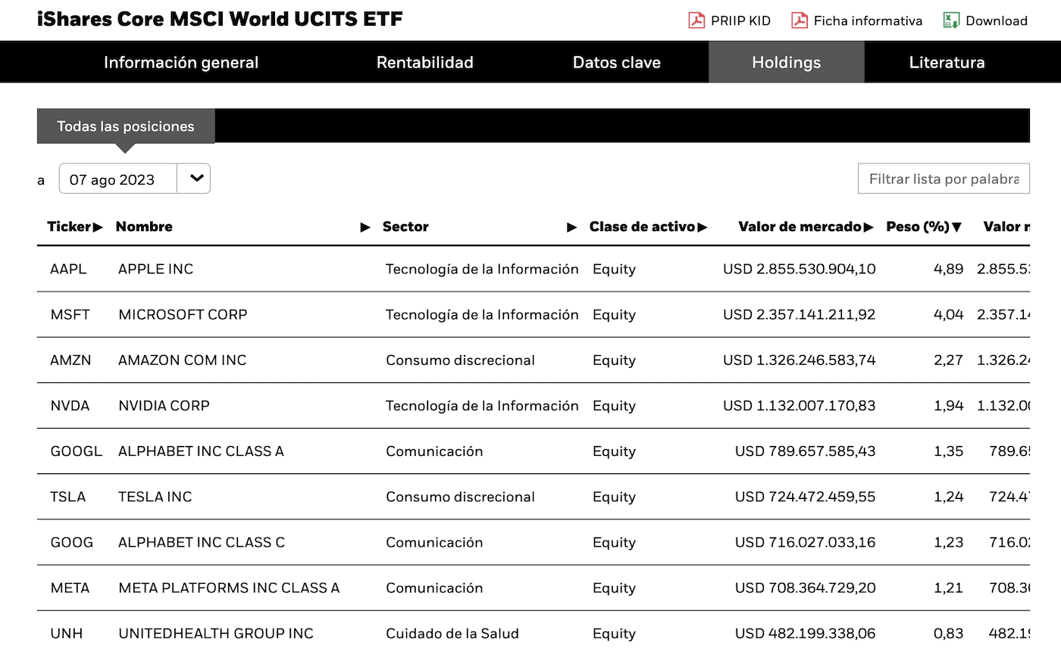
Task: Select the APPLE INC name cell
Action: pyautogui.click(x=155, y=269)
